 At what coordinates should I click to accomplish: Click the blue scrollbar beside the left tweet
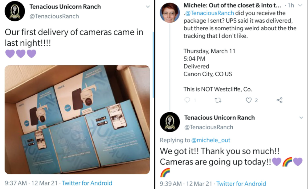(x=153, y=65)
